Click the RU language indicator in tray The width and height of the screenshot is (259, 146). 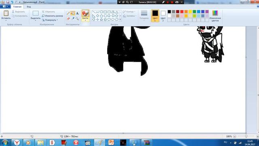(x=225, y=142)
